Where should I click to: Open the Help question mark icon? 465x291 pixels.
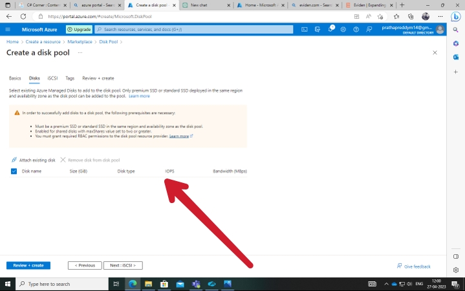[356, 29]
